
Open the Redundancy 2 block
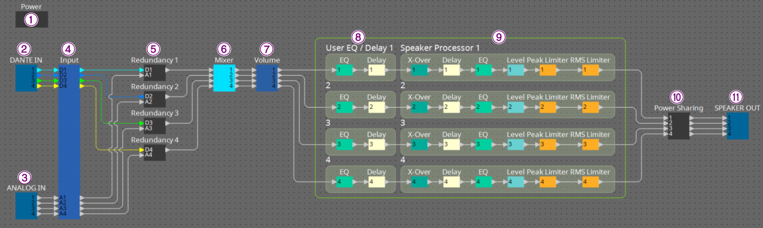coord(155,99)
